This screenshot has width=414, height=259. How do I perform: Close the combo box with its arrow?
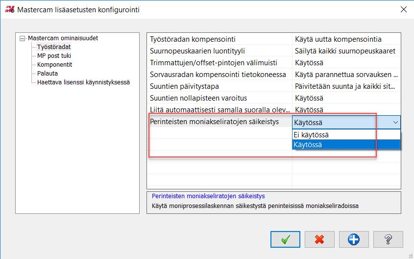pyautogui.click(x=395, y=122)
